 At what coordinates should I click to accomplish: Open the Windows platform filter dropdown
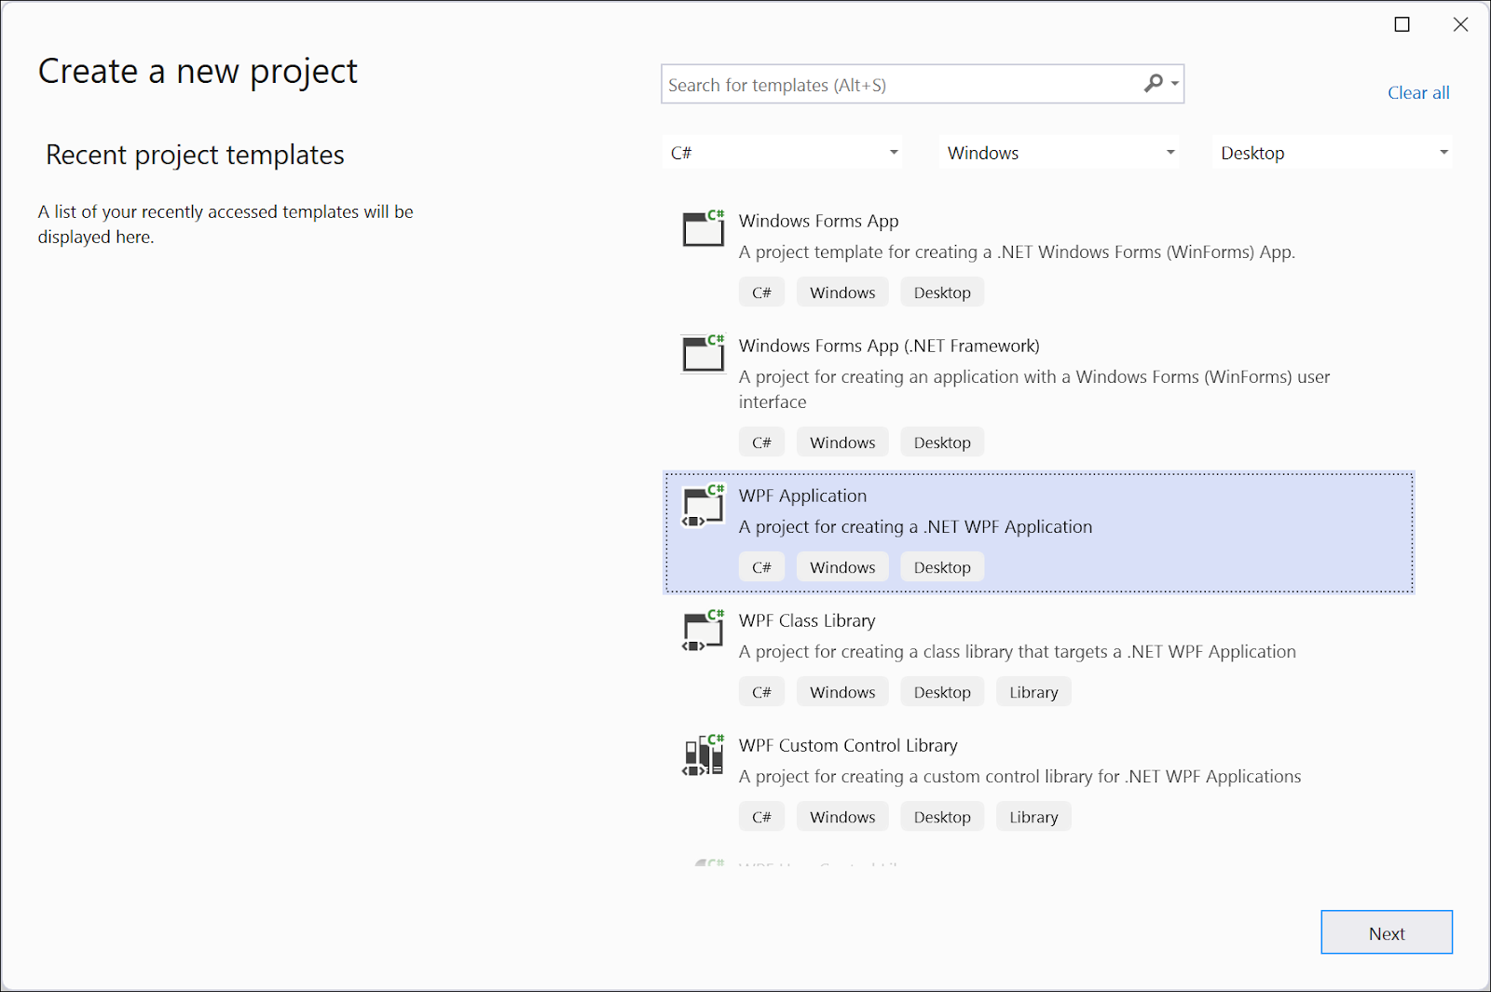coord(1059,152)
